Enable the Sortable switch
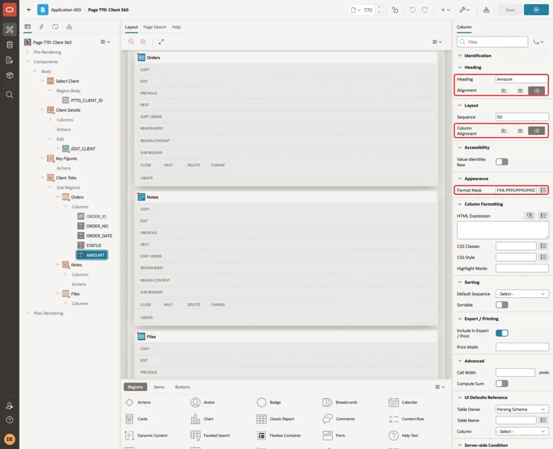553x449 pixels. [502, 305]
